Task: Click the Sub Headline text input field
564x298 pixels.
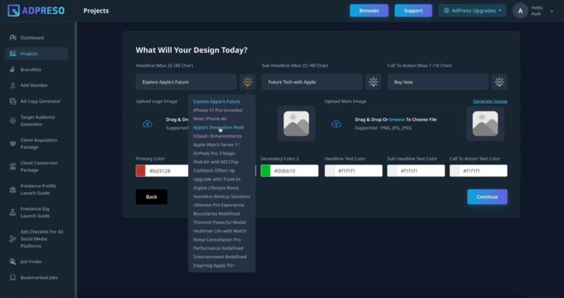Action: pos(312,82)
